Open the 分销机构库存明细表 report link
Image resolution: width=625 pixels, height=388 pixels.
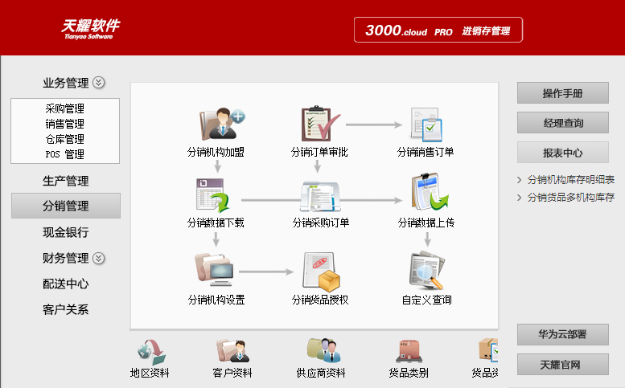[570, 180]
